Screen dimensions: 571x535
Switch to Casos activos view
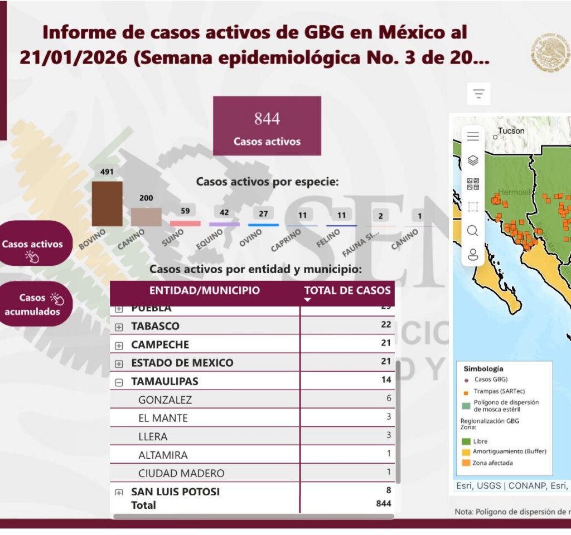coord(34,244)
